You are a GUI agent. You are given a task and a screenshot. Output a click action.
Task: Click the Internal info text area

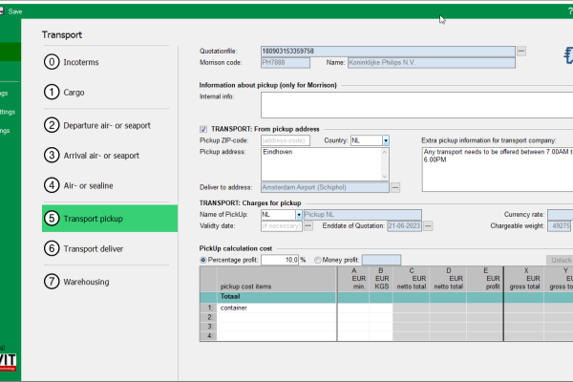pyautogui.click(x=417, y=105)
